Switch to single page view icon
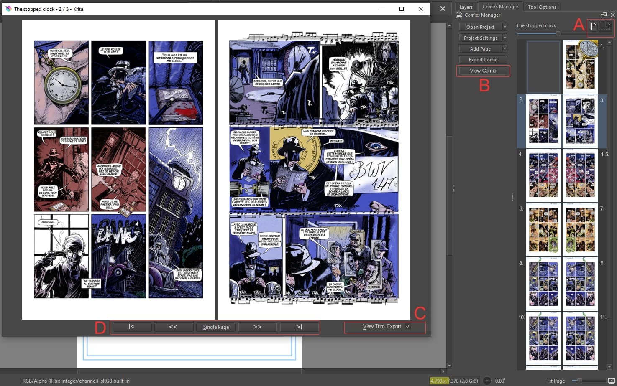 coord(594,27)
